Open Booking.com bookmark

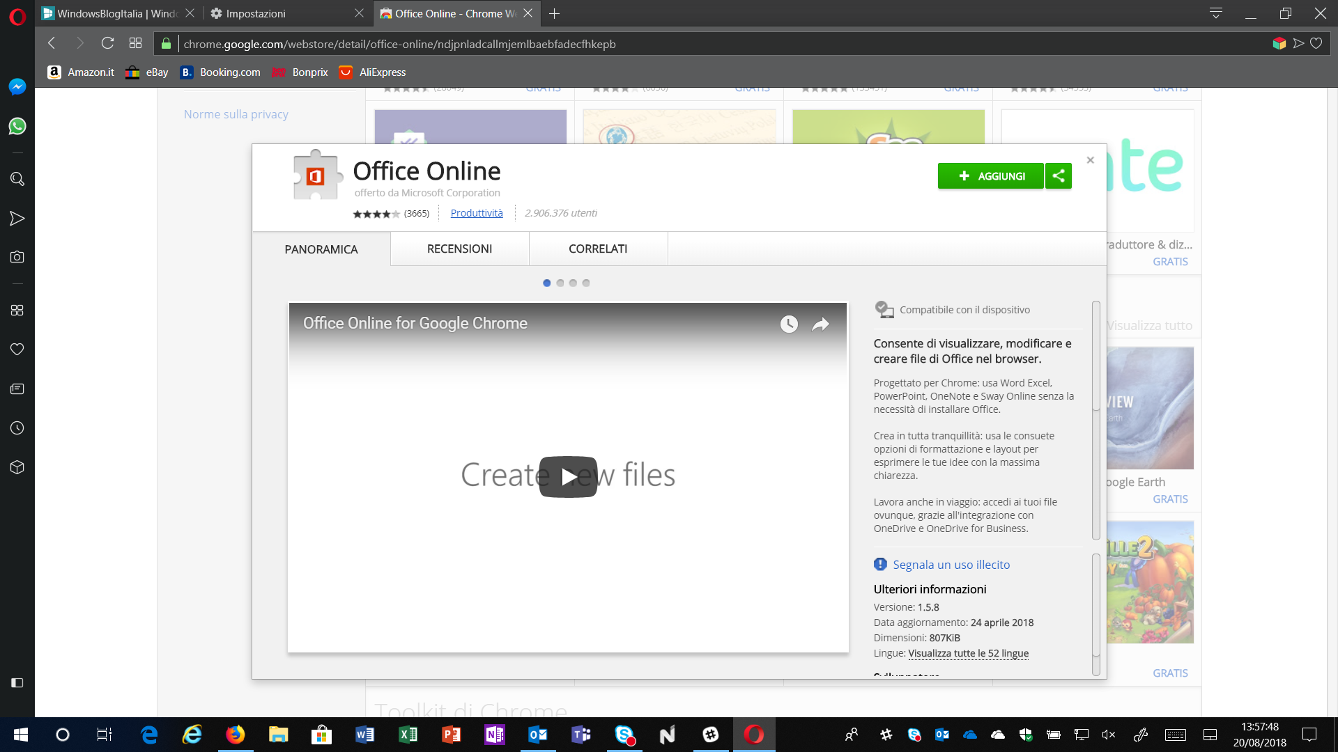coord(220,72)
